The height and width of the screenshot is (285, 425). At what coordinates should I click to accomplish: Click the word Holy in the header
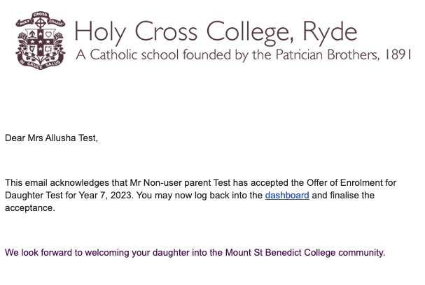tap(99, 31)
